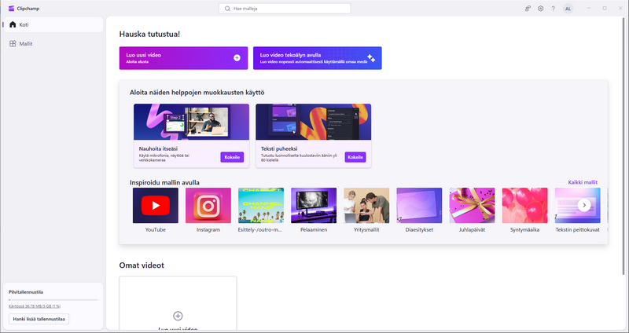Image resolution: width=629 pixels, height=333 pixels.
Task: Open the settings gear icon
Action: coord(540,9)
